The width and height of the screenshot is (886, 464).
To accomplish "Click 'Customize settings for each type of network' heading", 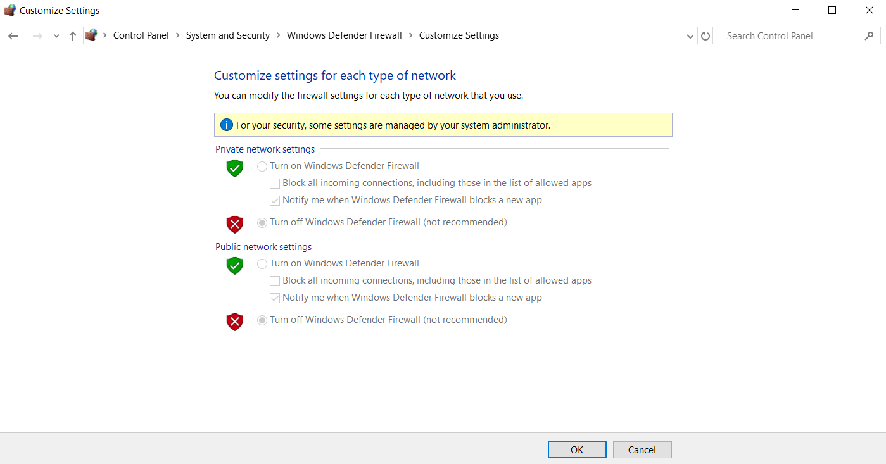I will tap(335, 75).
